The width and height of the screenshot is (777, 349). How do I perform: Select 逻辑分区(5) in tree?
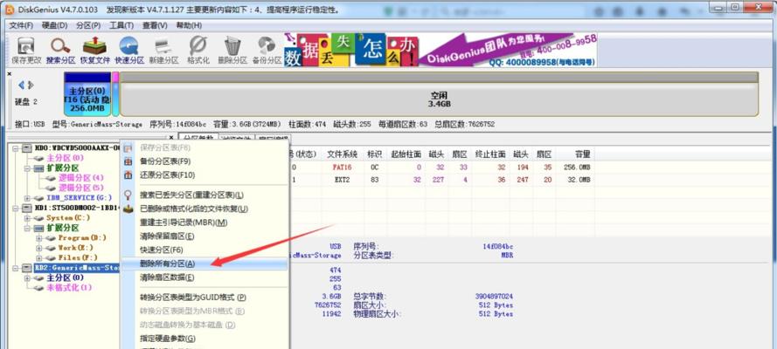click(x=81, y=188)
